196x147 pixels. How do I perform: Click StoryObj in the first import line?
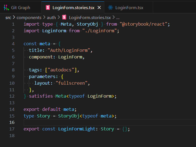(87, 24)
